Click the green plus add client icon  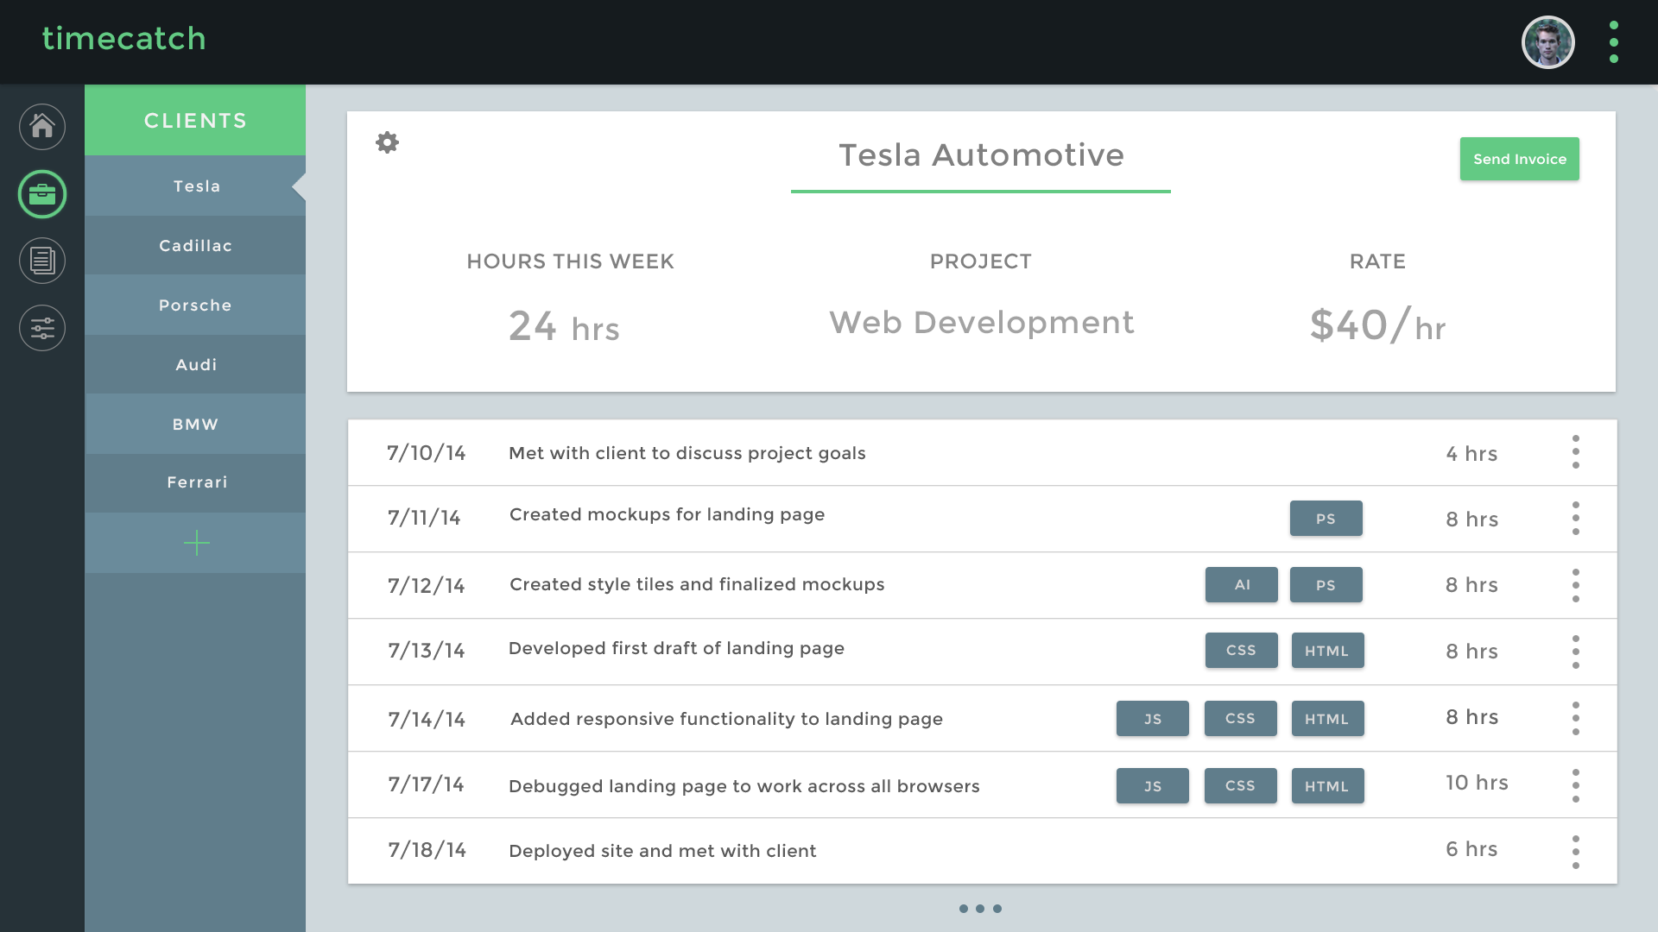tap(196, 543)
